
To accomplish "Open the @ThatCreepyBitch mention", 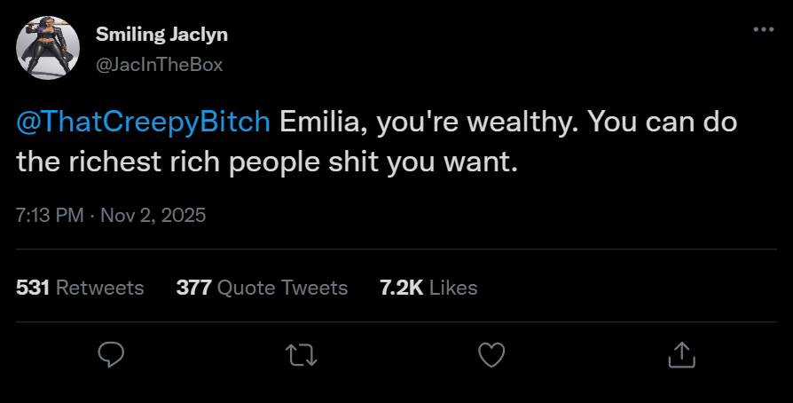I will 144,122.
